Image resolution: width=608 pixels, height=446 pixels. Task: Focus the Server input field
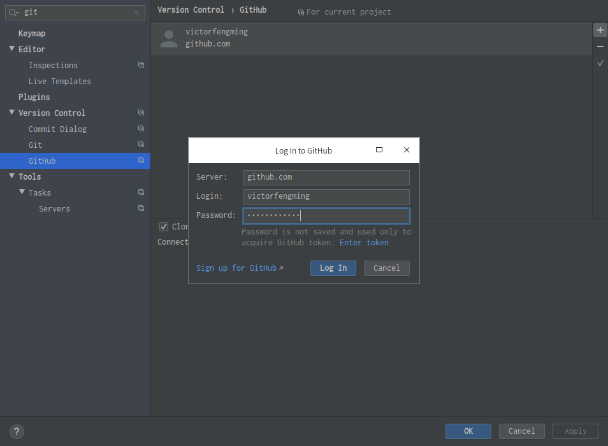tap(326, 178)
